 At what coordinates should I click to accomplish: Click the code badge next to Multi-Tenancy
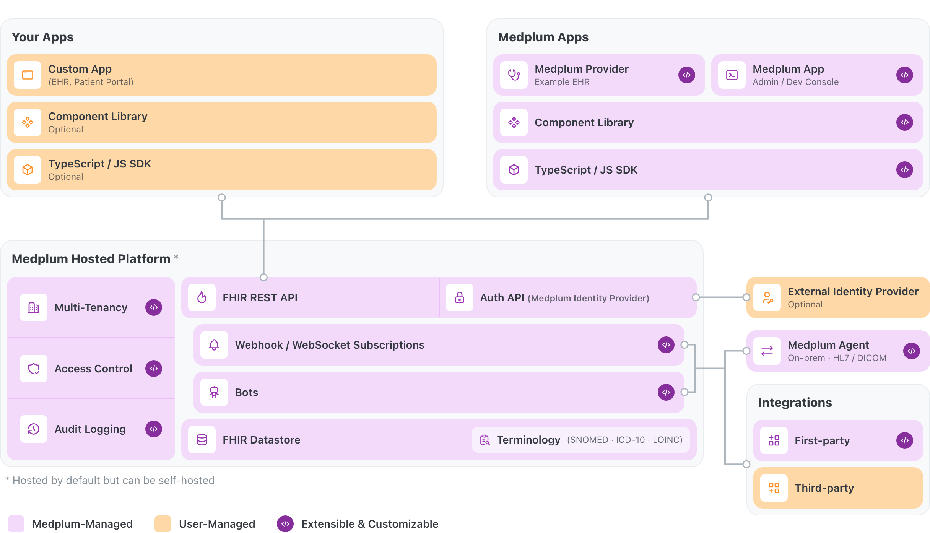click(154, 307)
